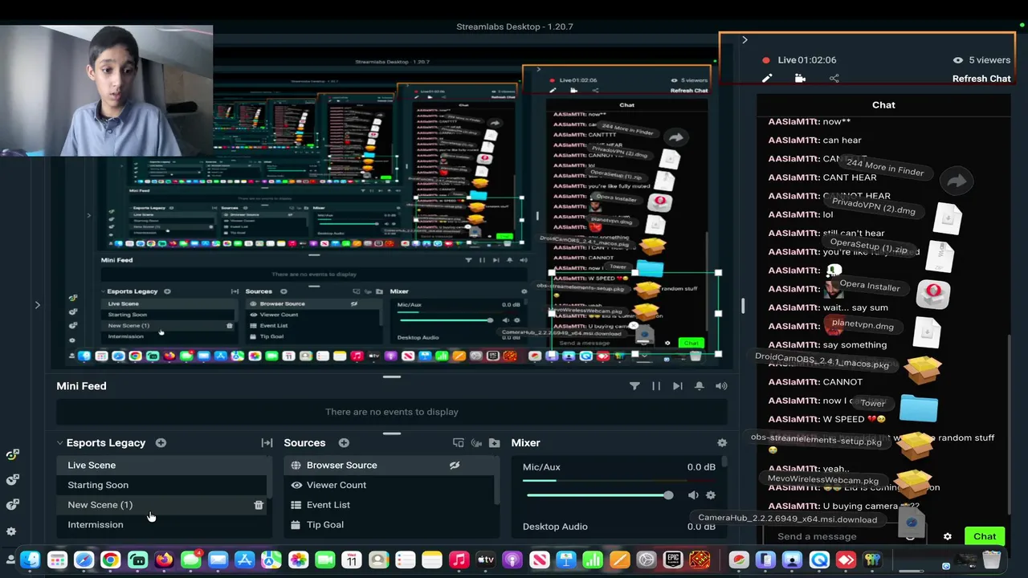The image size is (1028, 578).
Task: Click the Mini Feed panel resize handle
Action: (392, 377)
